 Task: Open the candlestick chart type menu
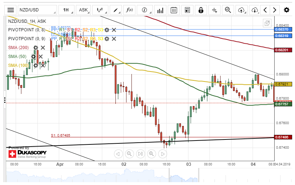point(100,10)
